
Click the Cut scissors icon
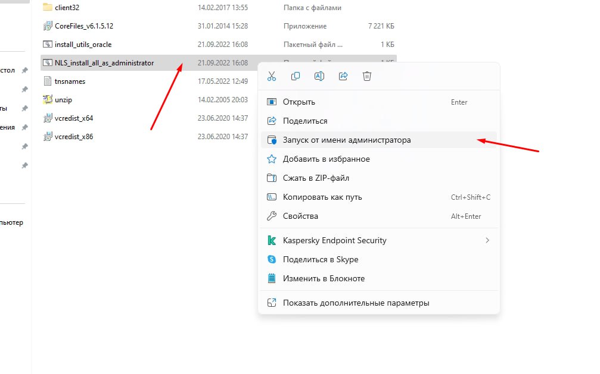[x=271, y=76]
